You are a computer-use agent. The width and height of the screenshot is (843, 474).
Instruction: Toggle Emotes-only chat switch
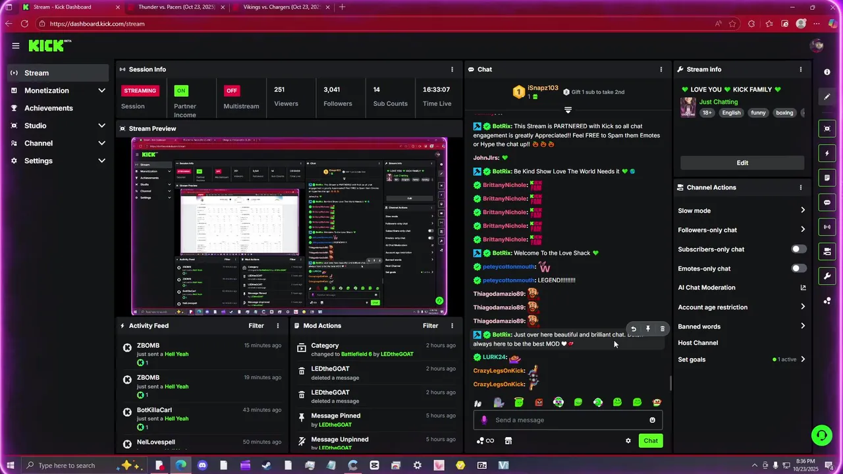point(798,269)
